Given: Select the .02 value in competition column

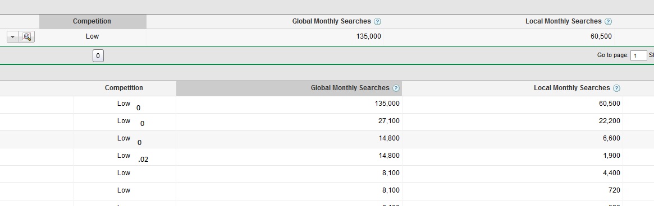Looking at the screenshot, I should pos(143,160).
